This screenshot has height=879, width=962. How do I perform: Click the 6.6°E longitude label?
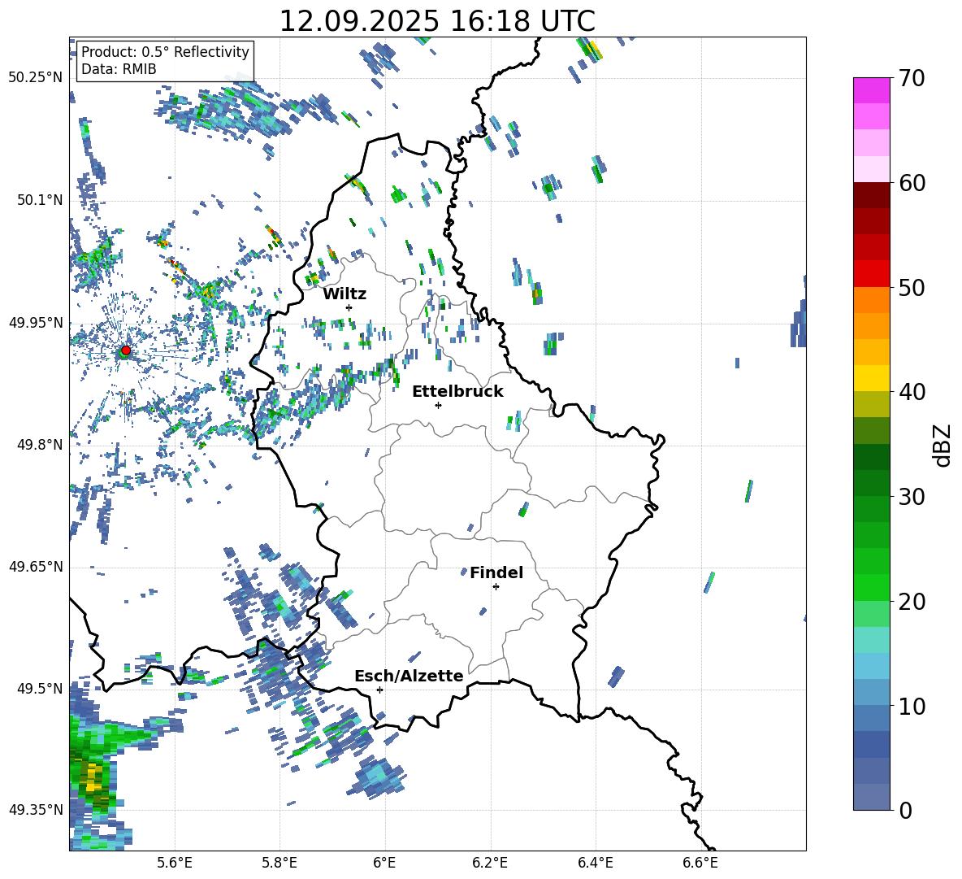click(x=700, y=864)
